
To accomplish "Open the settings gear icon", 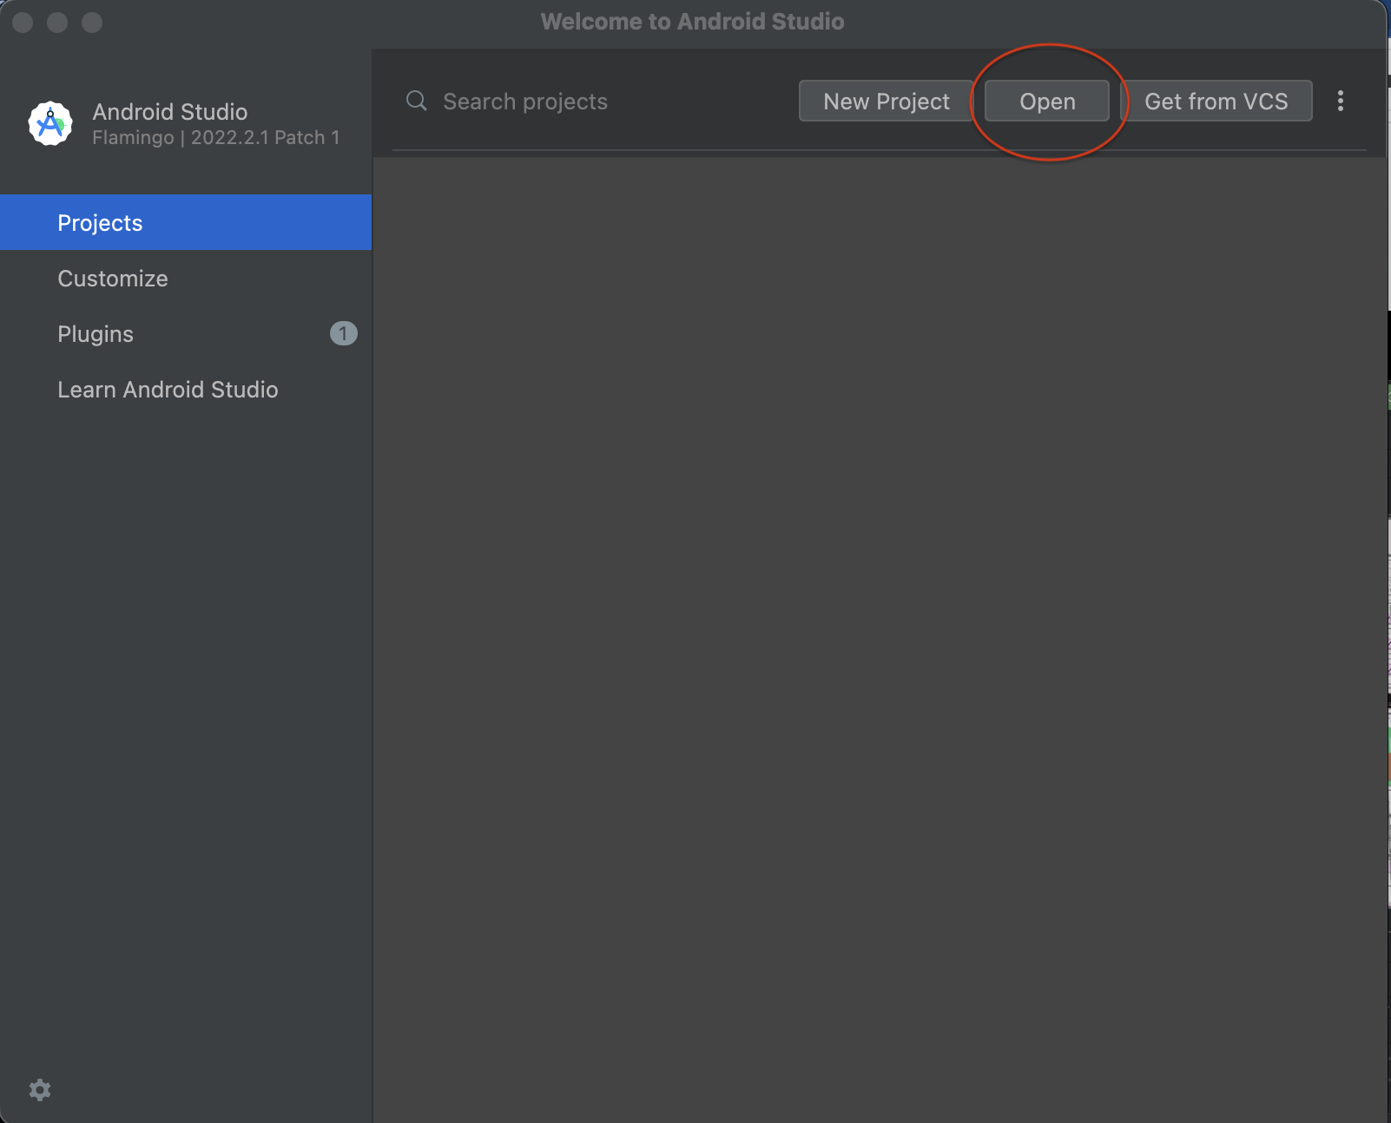I will pos(40,1090).
